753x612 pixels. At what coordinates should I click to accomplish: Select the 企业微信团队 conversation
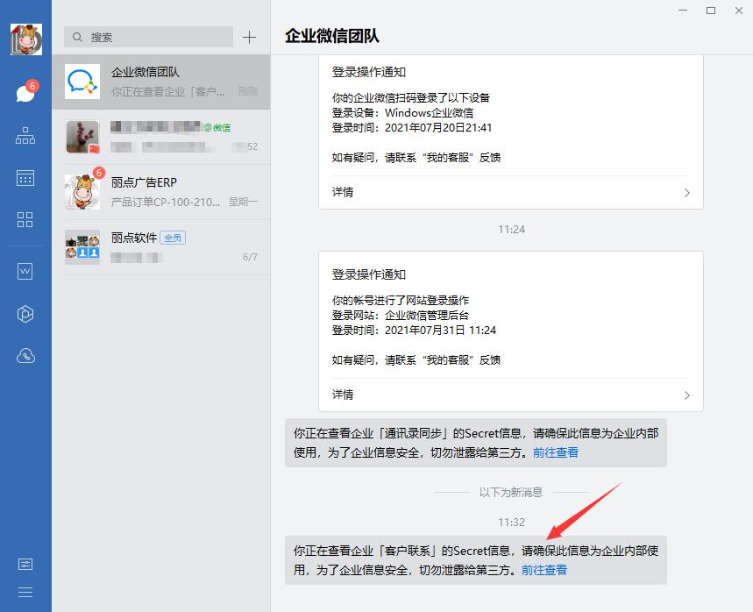coord(161,82)
